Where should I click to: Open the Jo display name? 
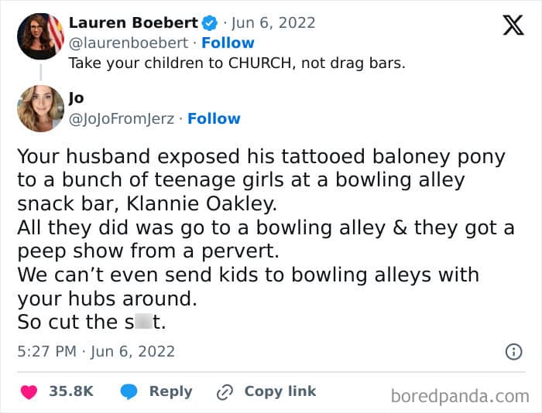point(76,98)
